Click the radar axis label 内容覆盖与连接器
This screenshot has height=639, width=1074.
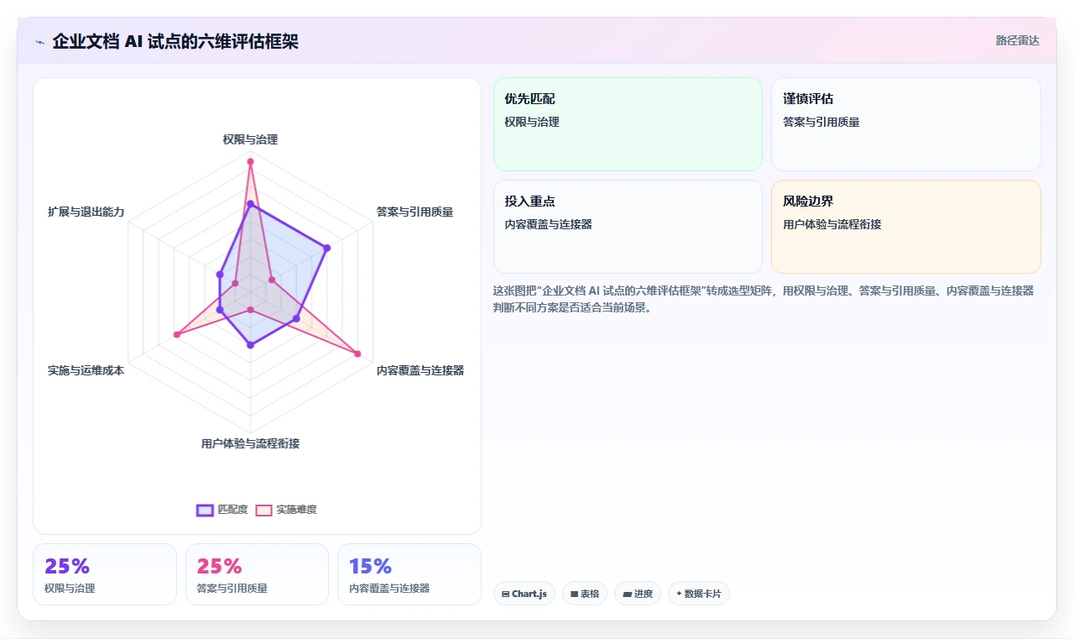pyautogui.click(x=420, y=370)
